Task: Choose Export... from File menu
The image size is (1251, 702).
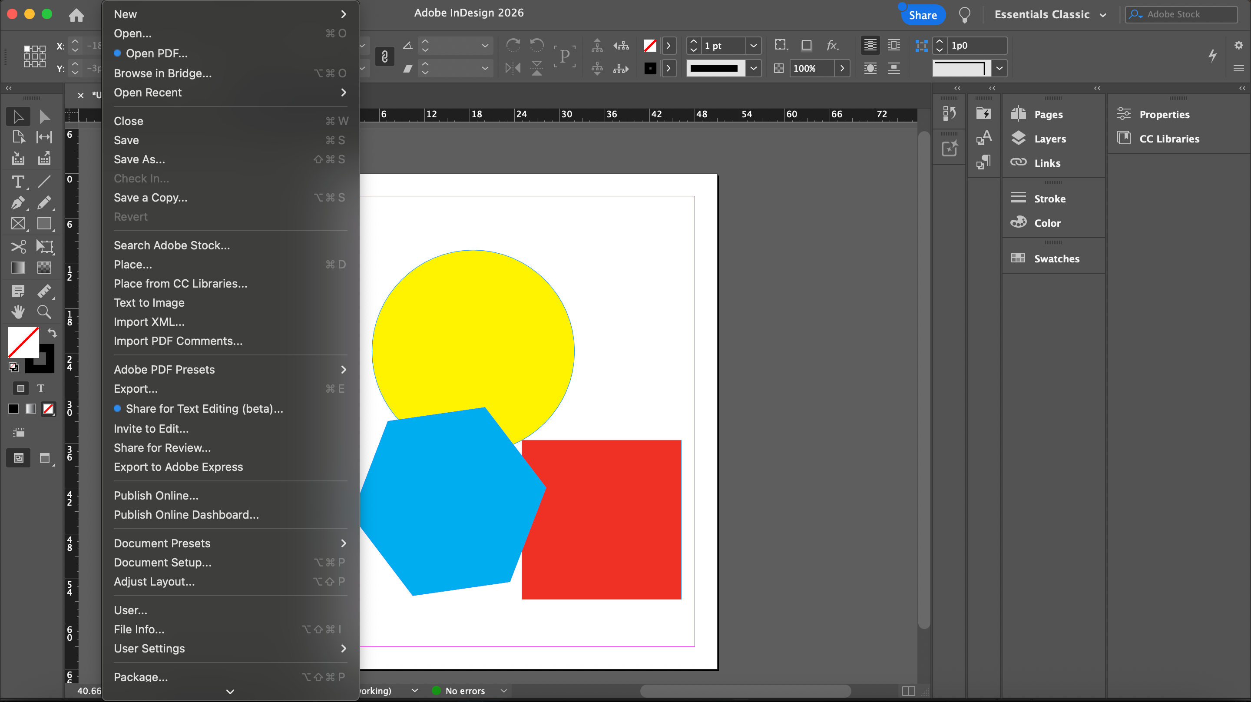Action: (136, 389)
